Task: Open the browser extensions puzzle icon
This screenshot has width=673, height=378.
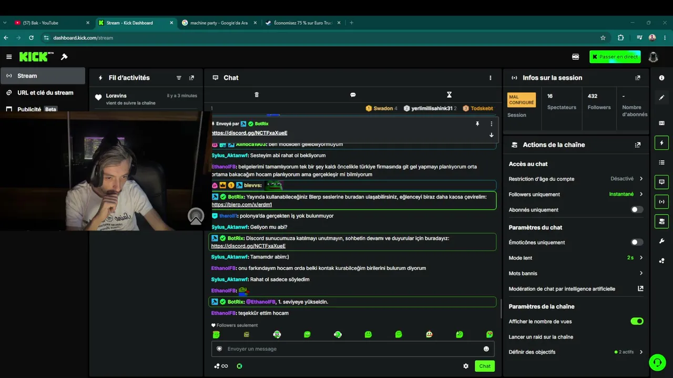Action: (x=620, y=38)
